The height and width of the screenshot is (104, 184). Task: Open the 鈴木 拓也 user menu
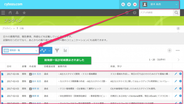tap(159, 5)
